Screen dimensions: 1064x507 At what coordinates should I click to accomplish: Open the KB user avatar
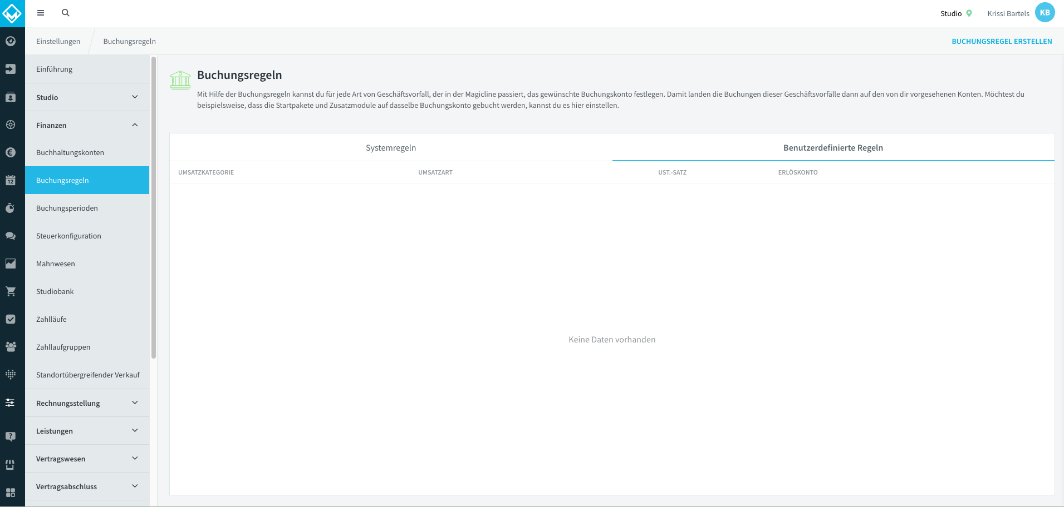1045,13
